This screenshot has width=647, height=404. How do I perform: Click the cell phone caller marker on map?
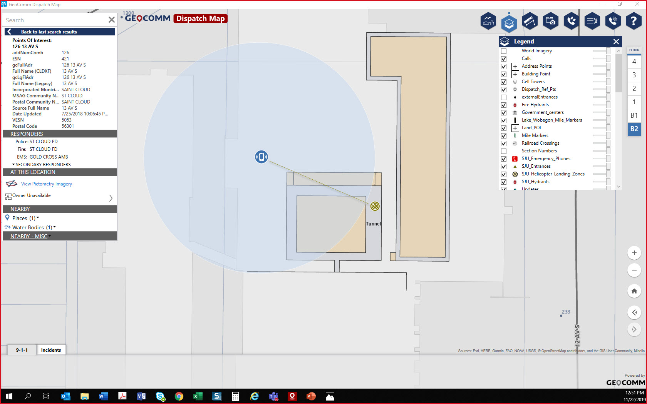pyautogui.click(x=261, y=157)
